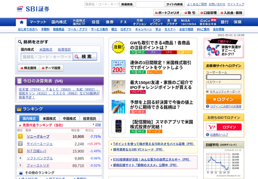This screenshot has height=179, width=258.
Task: Open the magnifier chart article thumbnail
Action: click(118, 107)
